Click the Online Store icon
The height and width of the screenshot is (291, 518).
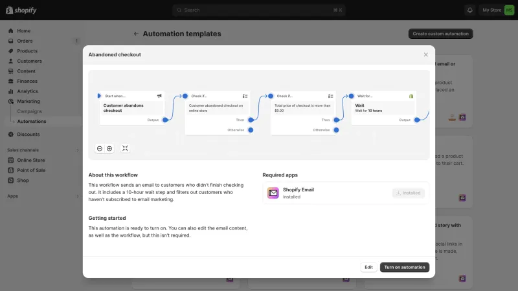click(10, 160)
